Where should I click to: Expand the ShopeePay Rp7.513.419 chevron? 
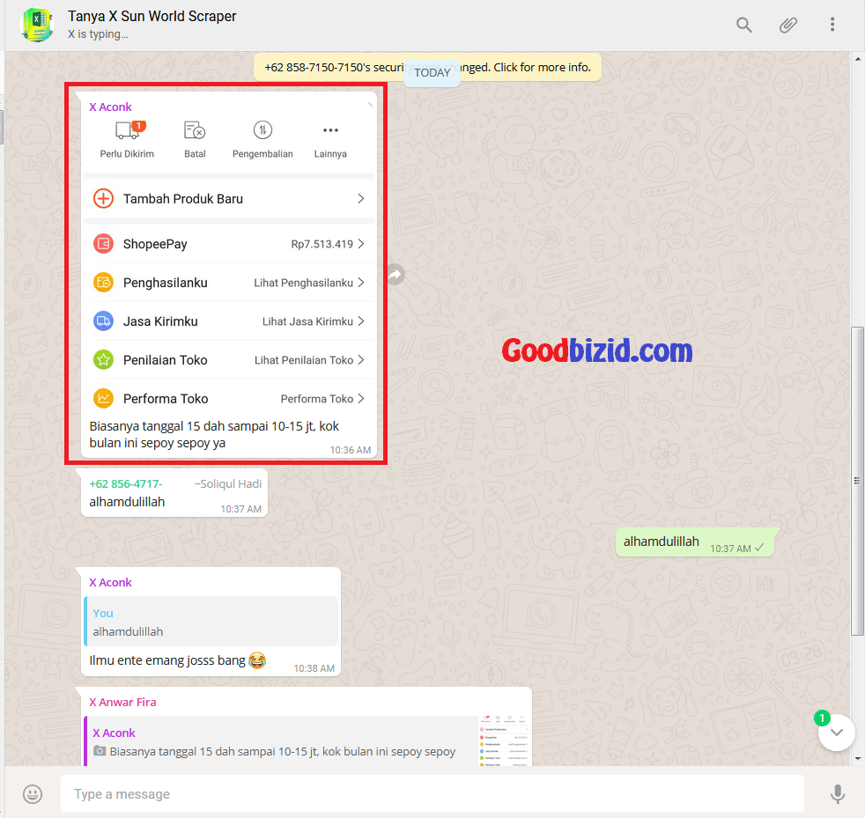coord(361,244)
